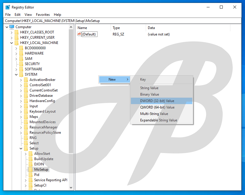Click the Pid folder icon
The width and height of the screenshot is (245, 195).
click(x=31, y=175)
